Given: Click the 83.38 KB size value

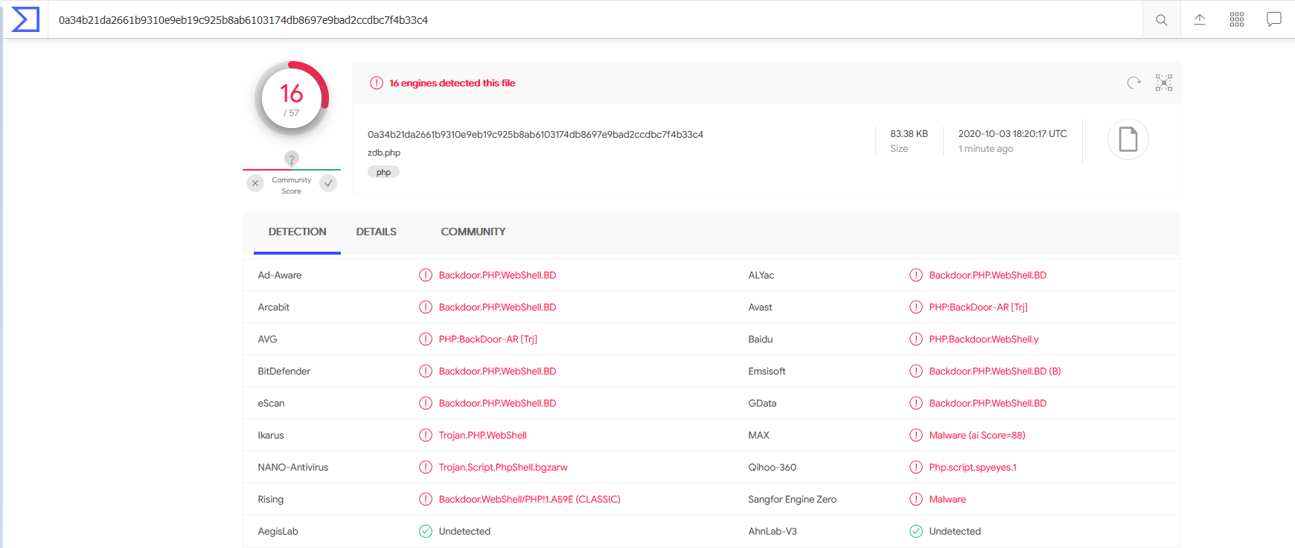Looking at the screenshot, I should coord(909,134).
